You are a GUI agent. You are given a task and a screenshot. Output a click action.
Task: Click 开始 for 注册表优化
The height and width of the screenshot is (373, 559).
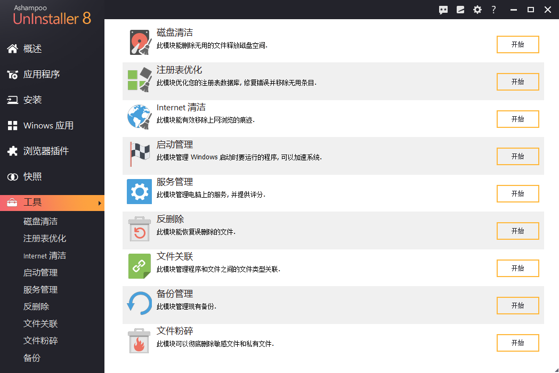[x=517, y=82]
